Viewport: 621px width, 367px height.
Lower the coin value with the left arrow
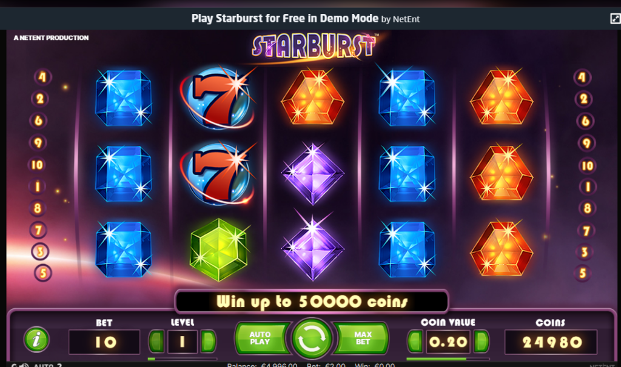coord(415,341)
